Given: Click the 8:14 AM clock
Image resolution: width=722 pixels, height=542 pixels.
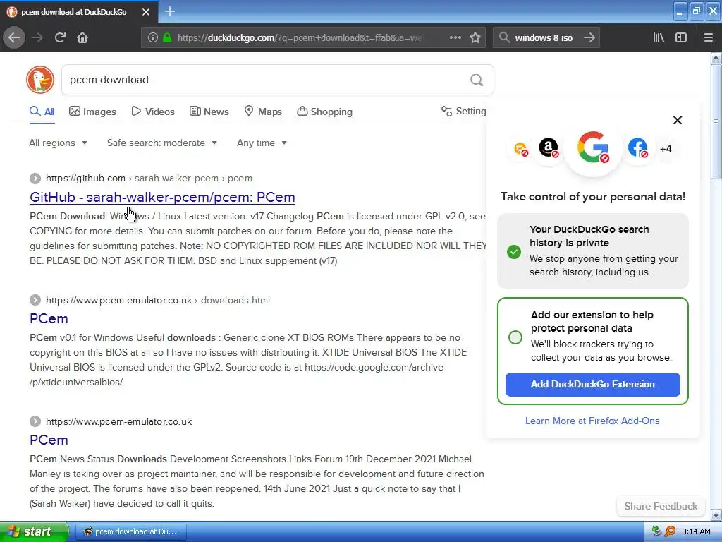Looking at the screenshot, I should (x=696, y=531).
